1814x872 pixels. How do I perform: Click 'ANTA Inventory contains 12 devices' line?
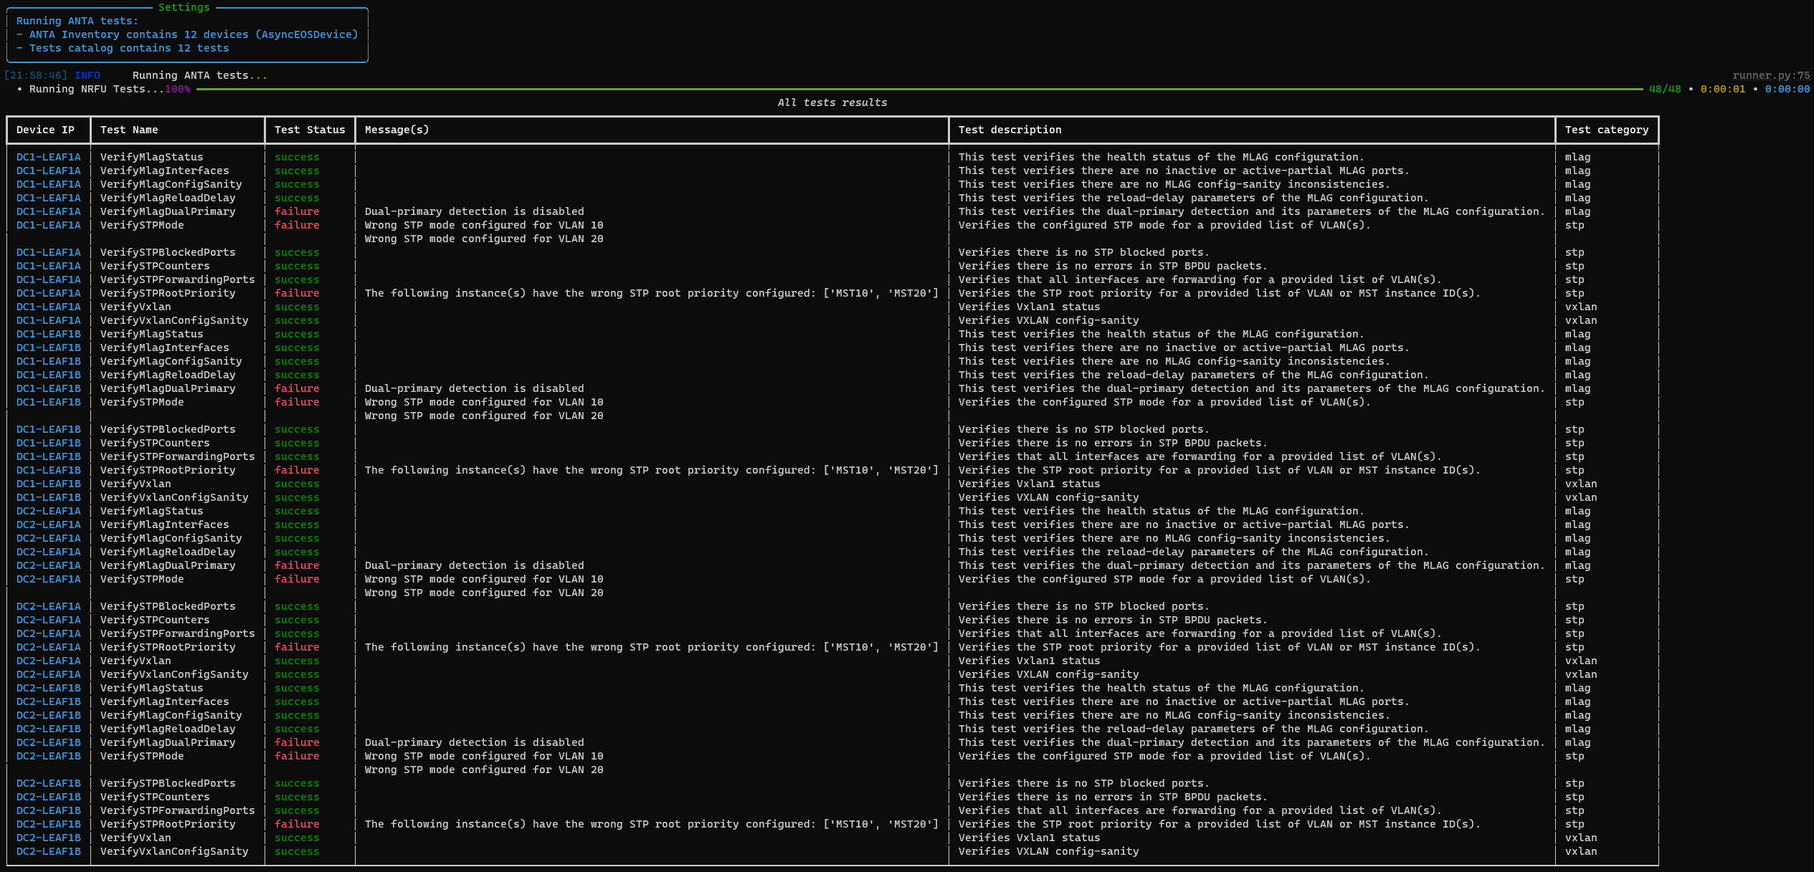tap(187, 34)
